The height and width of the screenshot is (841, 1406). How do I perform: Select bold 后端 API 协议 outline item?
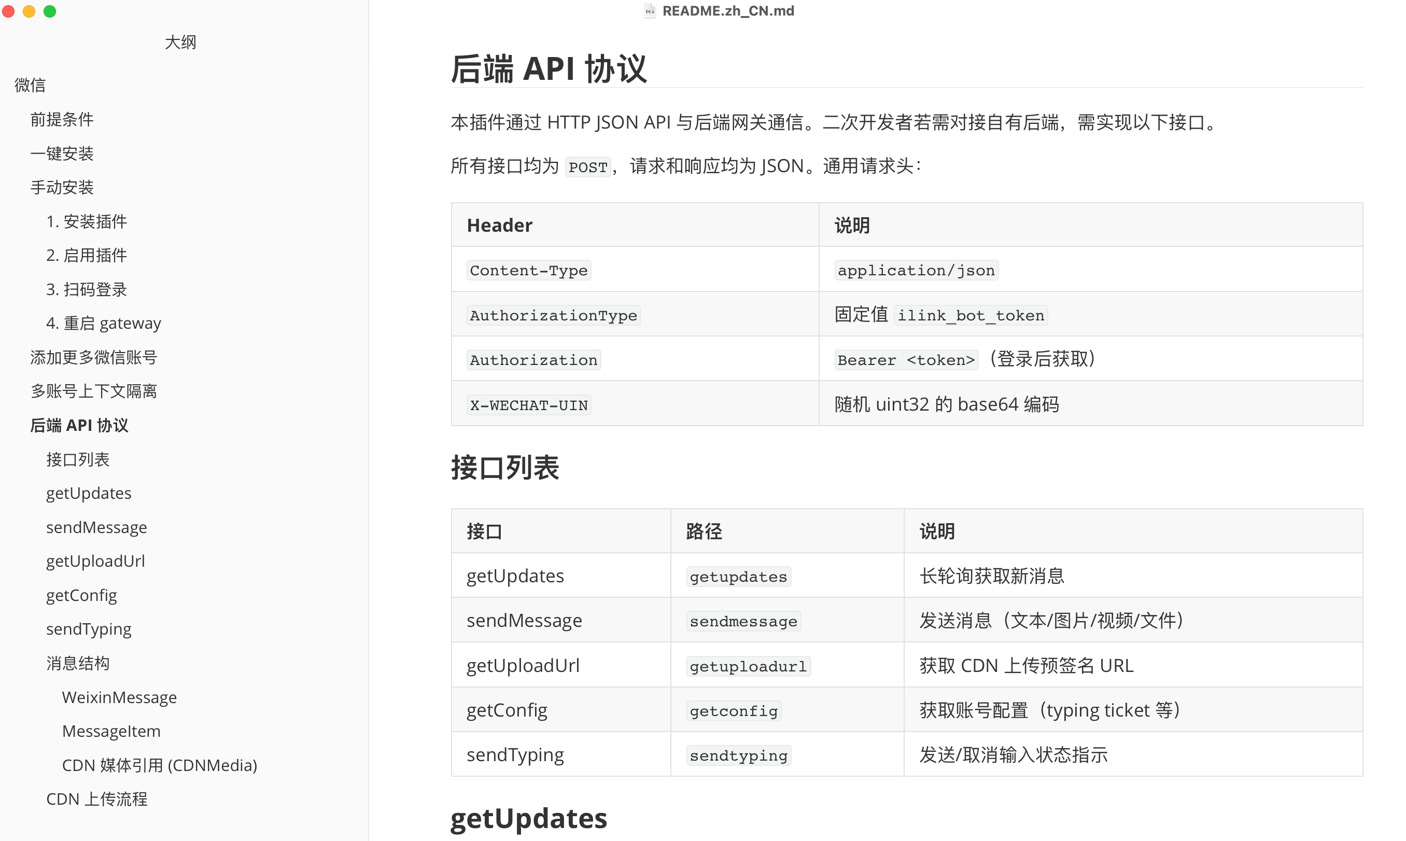pyautogui.click(x=79, y=425)
